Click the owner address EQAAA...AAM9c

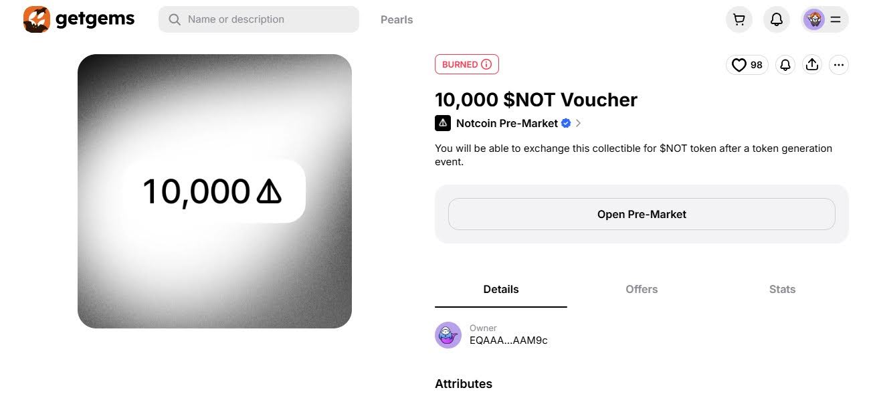(x=509, y=340)
